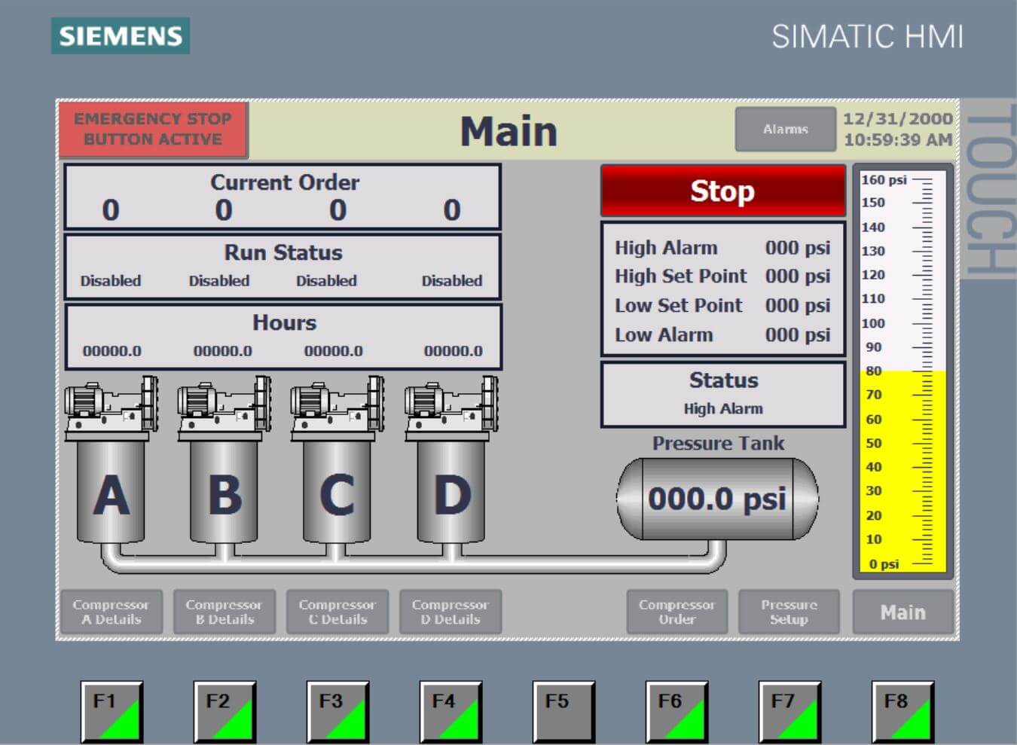The image size is (1017, 745).
Task: Switch to the Main screen button
Action: 902,612
